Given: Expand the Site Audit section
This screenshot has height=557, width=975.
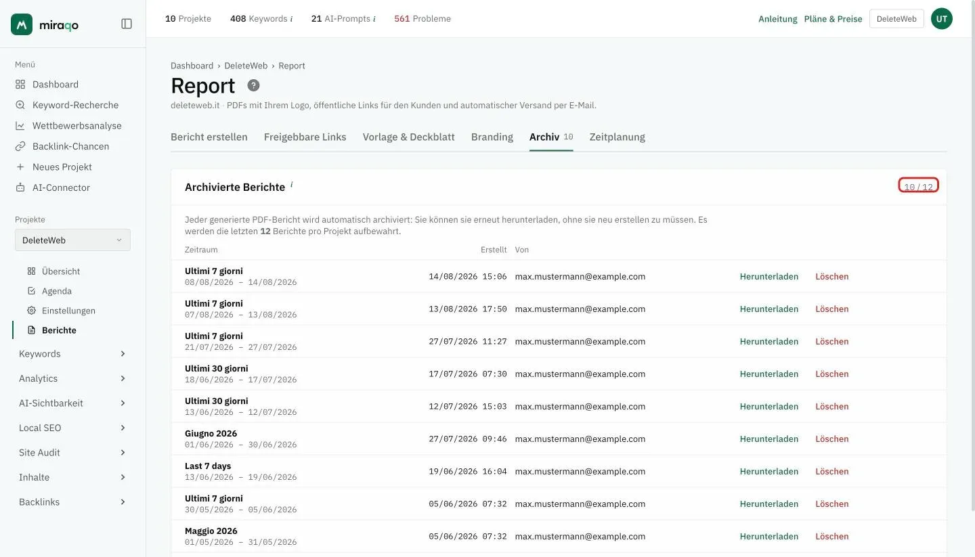Looking at the screenshot, I should [x=72, y=453].
